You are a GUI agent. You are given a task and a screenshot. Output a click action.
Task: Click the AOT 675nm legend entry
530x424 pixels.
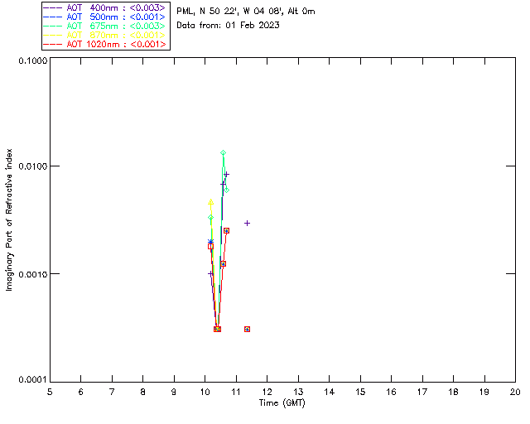104,26
